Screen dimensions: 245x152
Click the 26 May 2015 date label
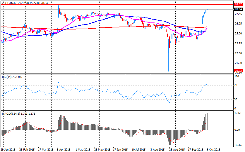(x=102, y=149)
